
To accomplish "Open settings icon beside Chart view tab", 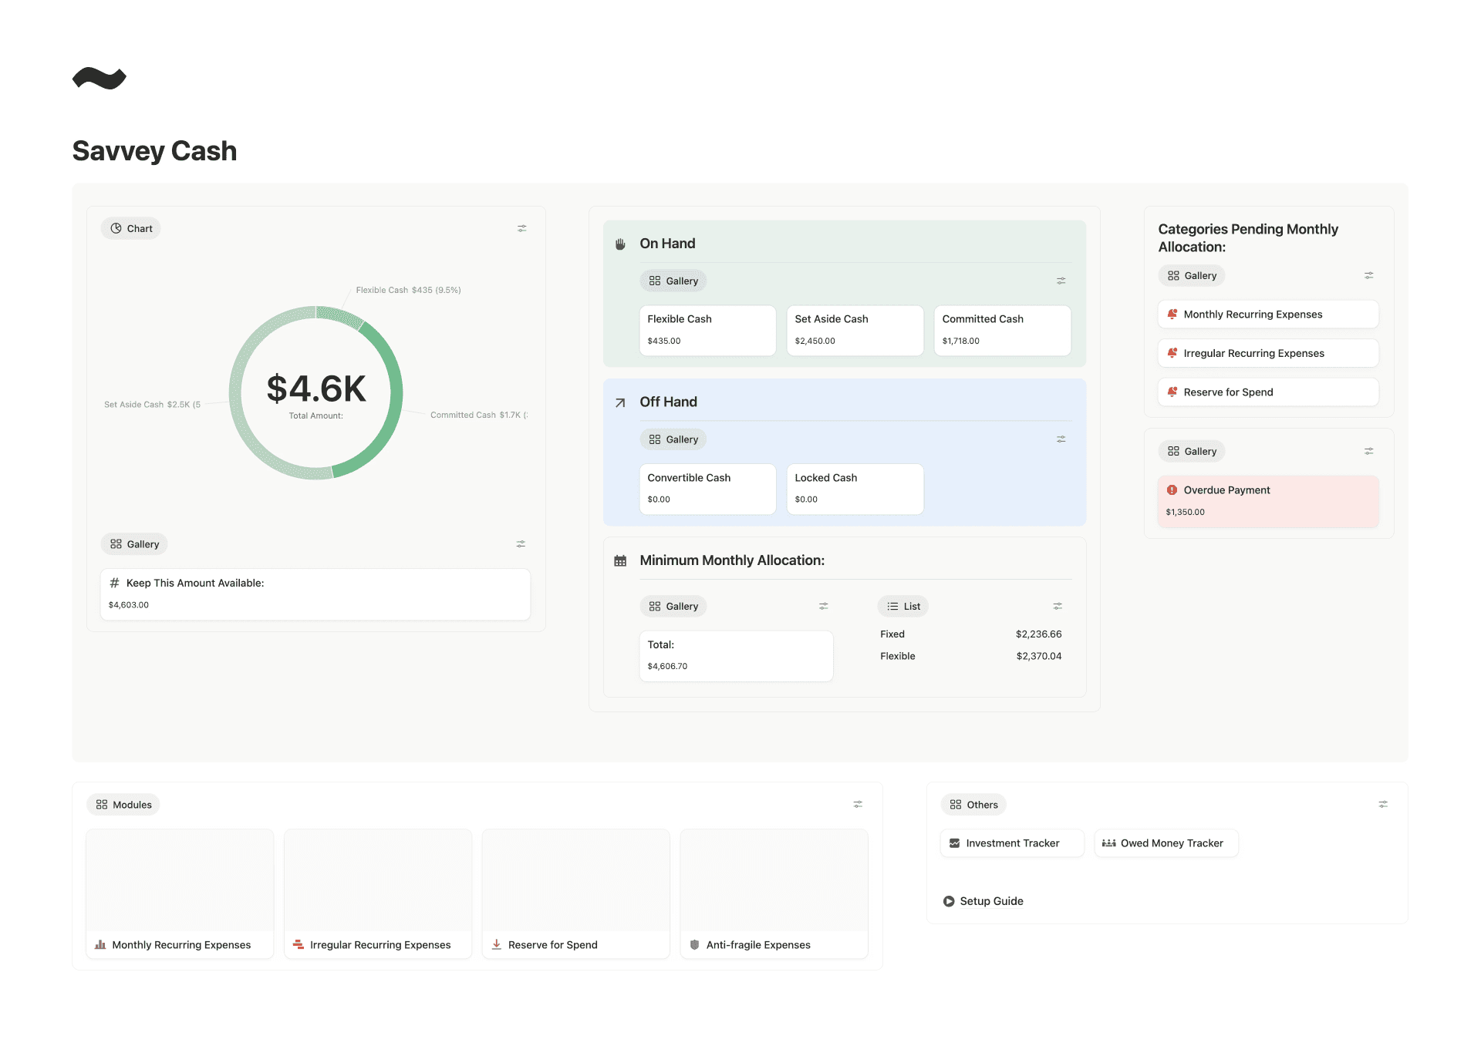I will 521,228.
